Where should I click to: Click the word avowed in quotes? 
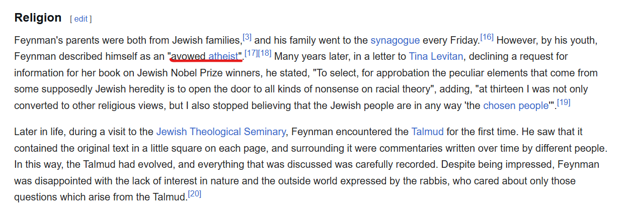pyautogui.click(x=189, y=56)
